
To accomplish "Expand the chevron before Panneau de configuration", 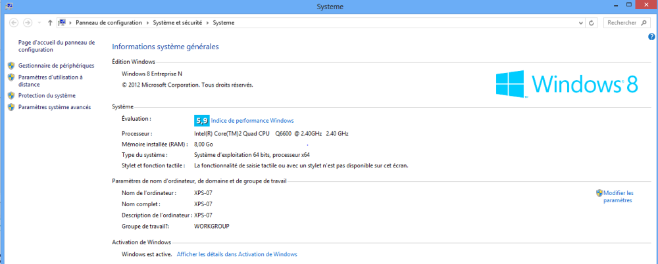I will click(70, 23).
